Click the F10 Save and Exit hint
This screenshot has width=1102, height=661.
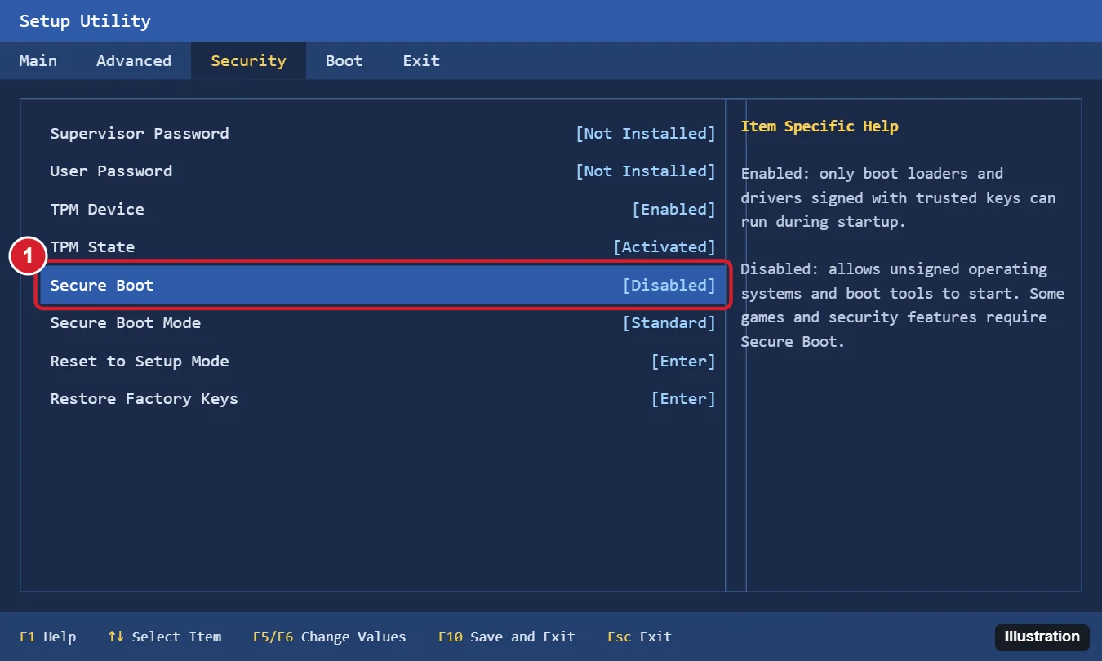pos(507,637)
